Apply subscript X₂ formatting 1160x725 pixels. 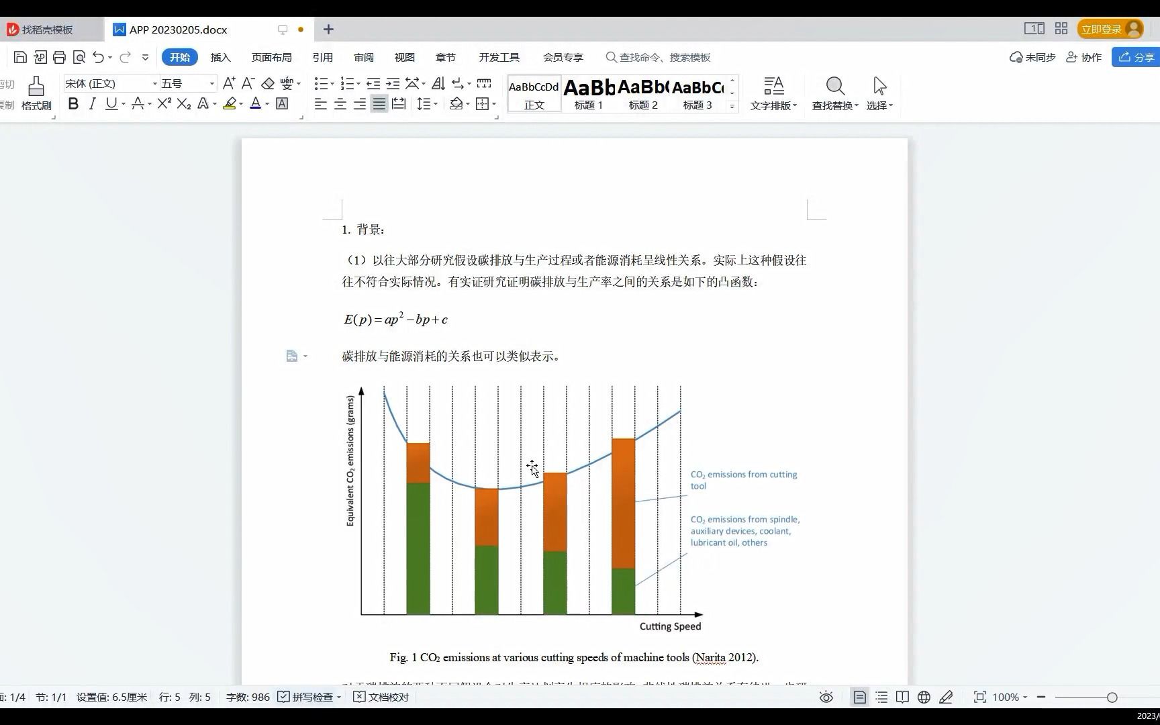click(x=184, y=103)
